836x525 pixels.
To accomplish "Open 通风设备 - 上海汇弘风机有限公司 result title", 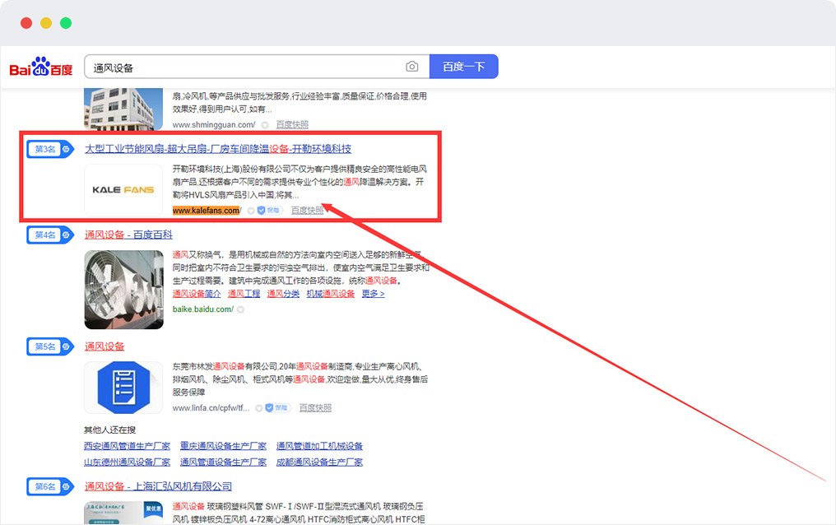I will pyautogui.click(x=158, y=486).
